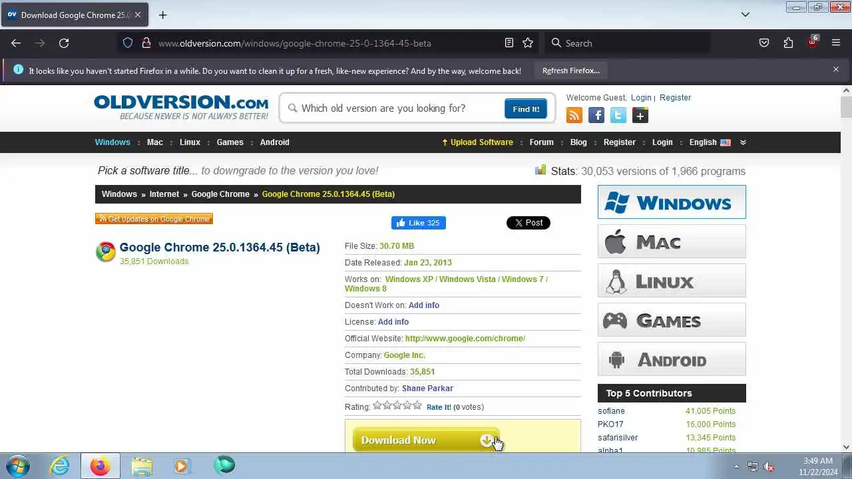Viewport: 852px width, 479px height.
Task: Click the Internet breadcrumb link
Action: (x=164, y=194)
